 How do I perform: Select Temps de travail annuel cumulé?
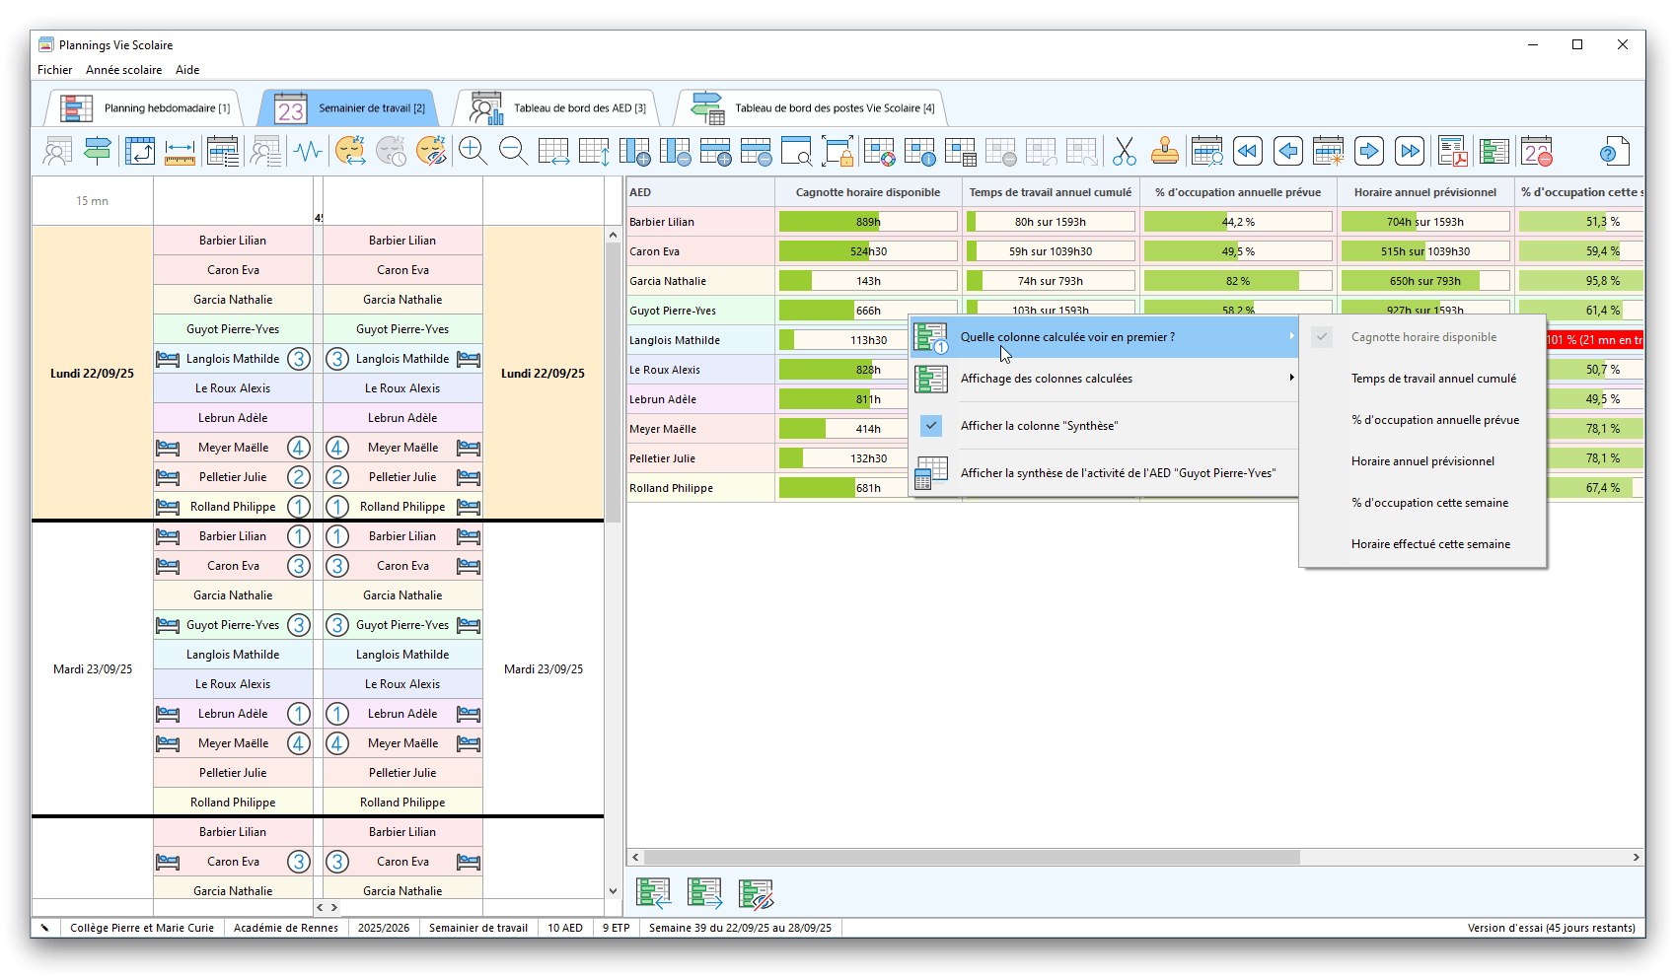[1433, 379]
